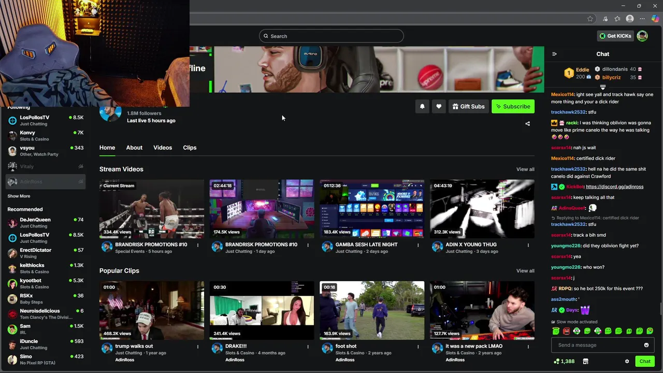The height and width of the screenshot is (373, 663).
Task: Open options for GAMBA SESH LATE NIGHT video
Action: click(x=418, y=245)
